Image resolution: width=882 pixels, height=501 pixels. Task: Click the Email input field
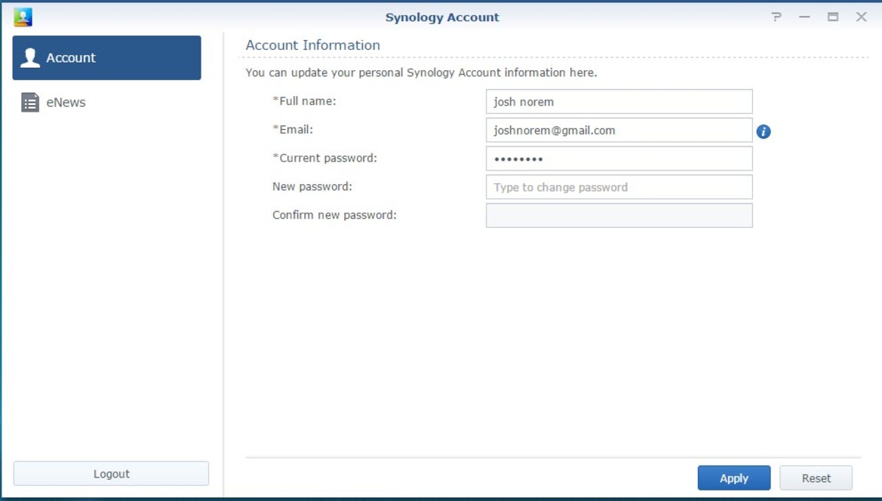pos(619,131)
